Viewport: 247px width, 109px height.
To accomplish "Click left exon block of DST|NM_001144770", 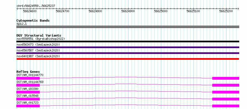I will pyautogui.click(x=28, y=78).
